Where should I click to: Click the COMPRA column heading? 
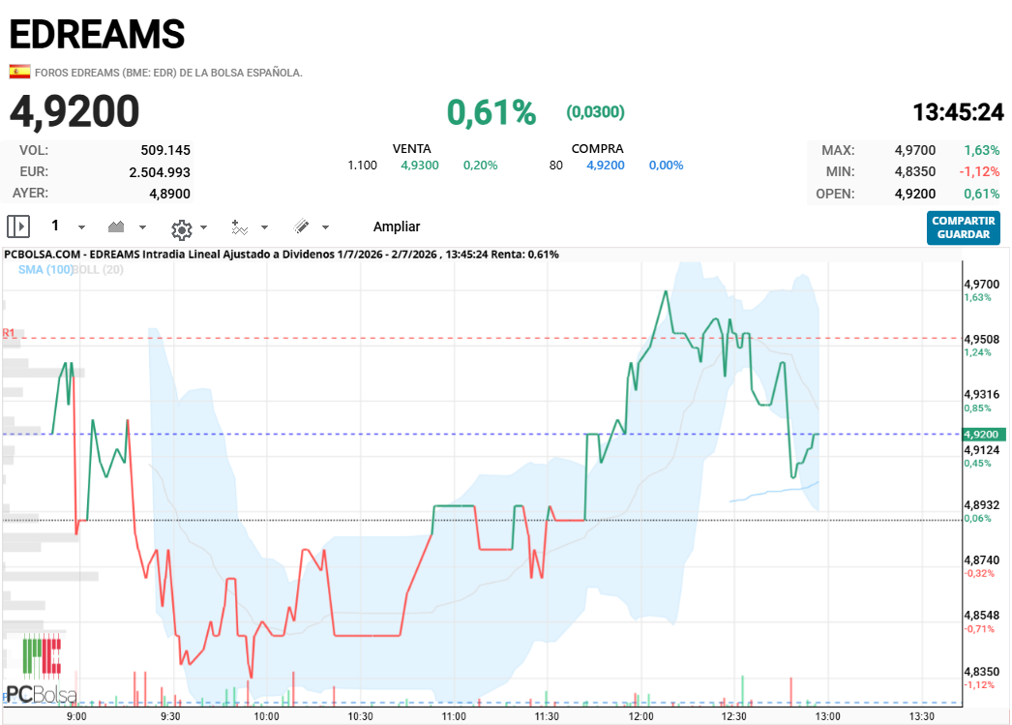tap(598, 148)
